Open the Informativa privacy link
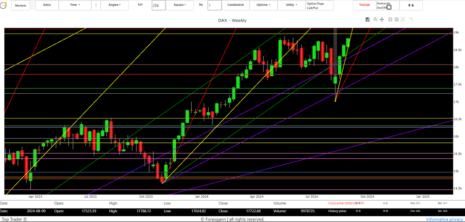The width and height of the screenshot is (465, 222). tap(444, 219)
